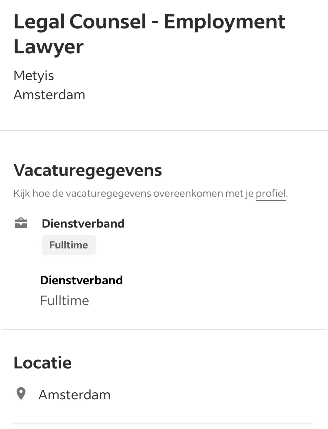Click 'Amsterdam' below the company name

(x=49, y=95)
